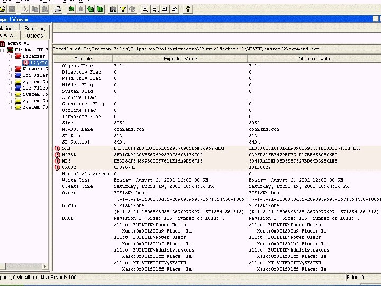Click the Expected Value column header

pos(180,59)
